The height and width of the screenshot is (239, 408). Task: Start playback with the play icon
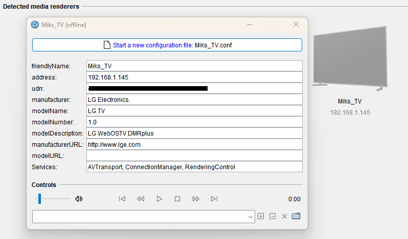pos(159,199)
